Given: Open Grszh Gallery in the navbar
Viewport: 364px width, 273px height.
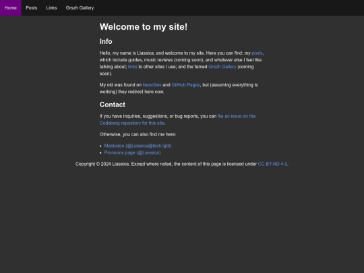Looking at the screenshot, I should (80, 8).
